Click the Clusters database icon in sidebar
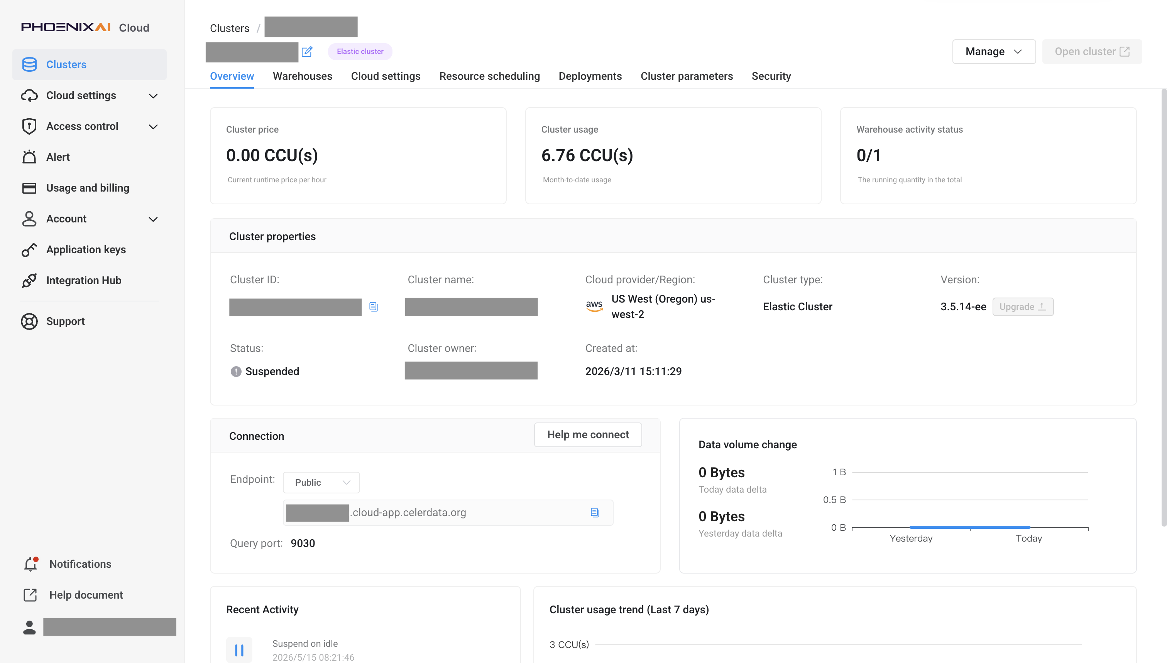Viewport: 1167px width, 663px height. 30,64
